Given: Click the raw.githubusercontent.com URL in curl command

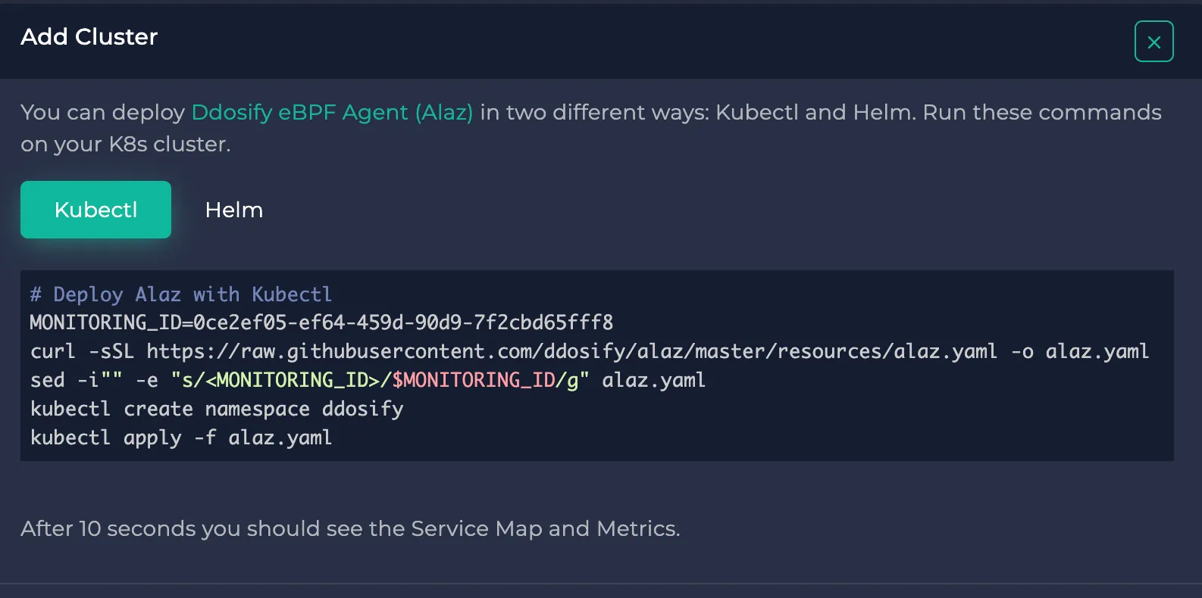Looking at the screenshot, I should click(571, 351).
